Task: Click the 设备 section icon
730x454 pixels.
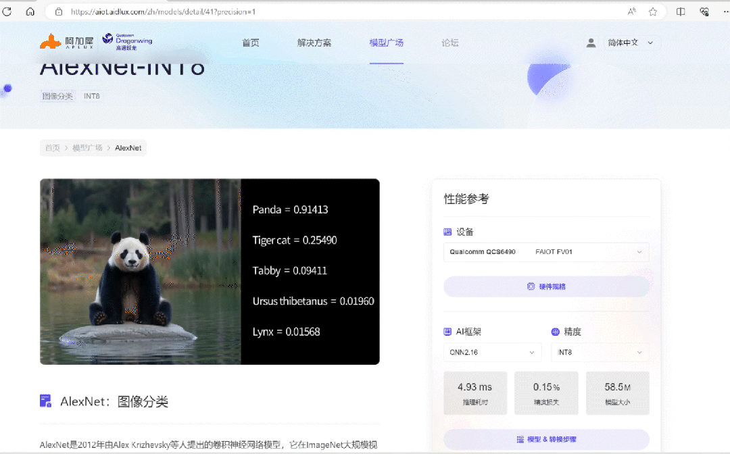Action: tap(447, 232)
